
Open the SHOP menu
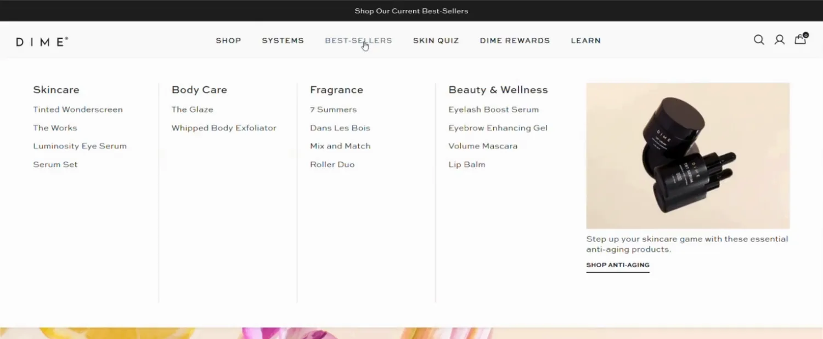pos(228,41)
